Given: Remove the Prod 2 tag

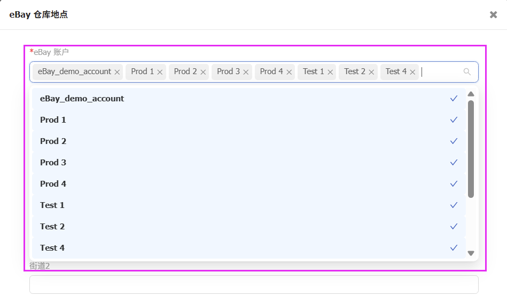Looking at the screenshot, I should point(202,72).
